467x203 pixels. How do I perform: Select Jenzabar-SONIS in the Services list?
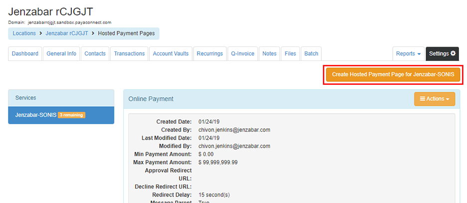point(61,115)
